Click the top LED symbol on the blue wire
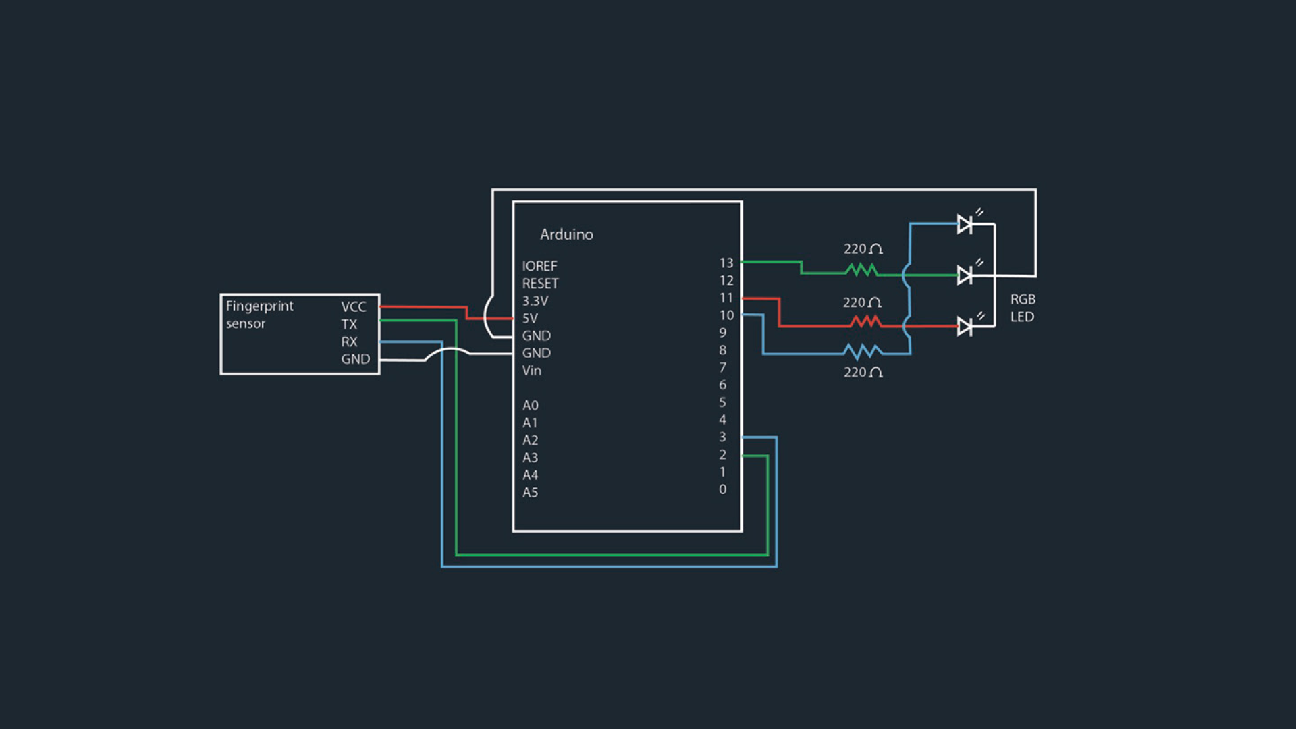Screen dimensions: 1296x729 pos(965,224)
